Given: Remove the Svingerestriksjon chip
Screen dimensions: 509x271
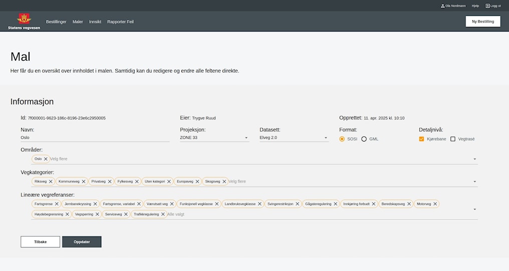Looking at the screenshot, I should (x=298, y=204).
